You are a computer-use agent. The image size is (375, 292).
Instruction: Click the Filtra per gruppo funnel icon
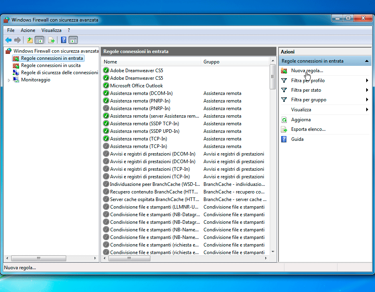click(x=284, y=99)
